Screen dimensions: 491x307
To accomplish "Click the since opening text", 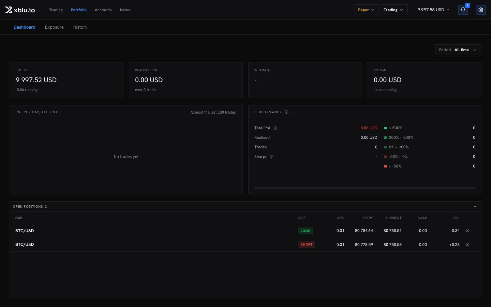I will 385,90.
